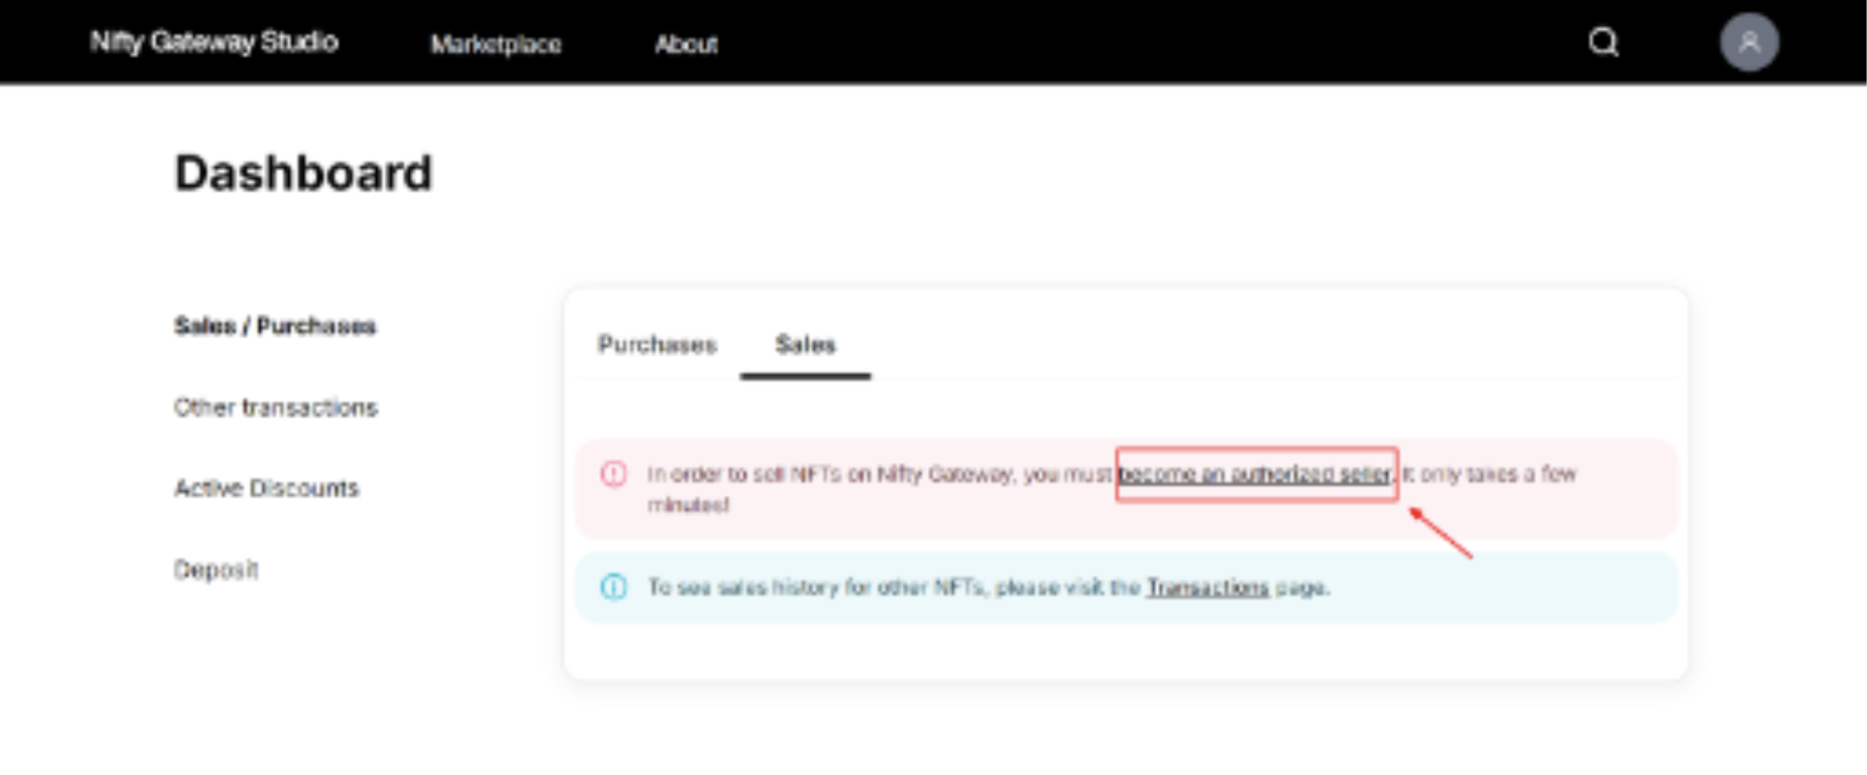Click the red arrow annotation
The image size is (1867, 775).
tap(1440, 533)
